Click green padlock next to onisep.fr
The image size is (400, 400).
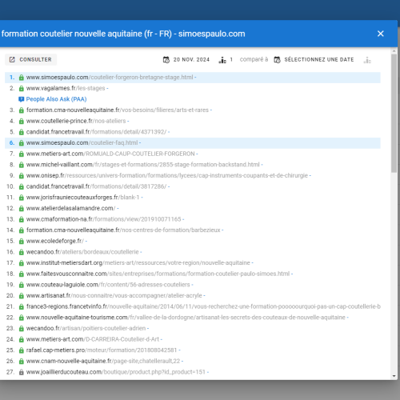click(22, 176)
